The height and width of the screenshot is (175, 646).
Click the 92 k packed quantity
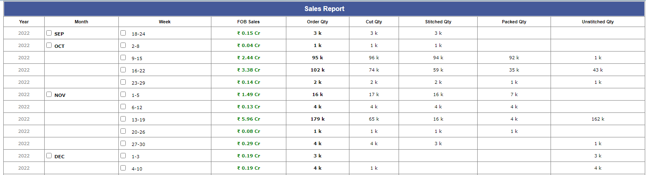(514, 58)
